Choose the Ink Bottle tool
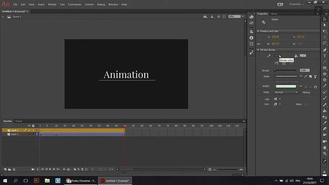Viewport: 329px width, 185px height. click(x=324, y=117)
